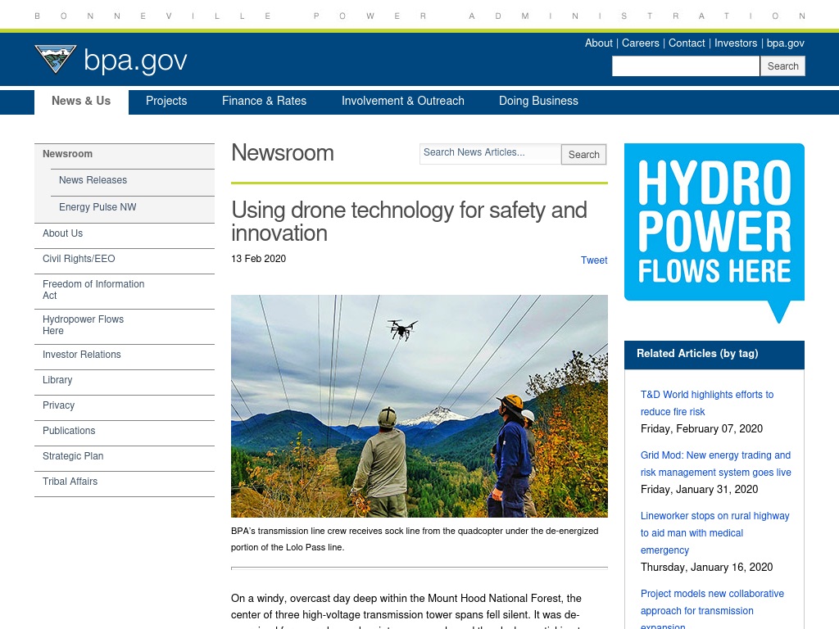Open the About link in header
Screen dimensions: 839x629
pyautogui.click(x=598, y=43)
